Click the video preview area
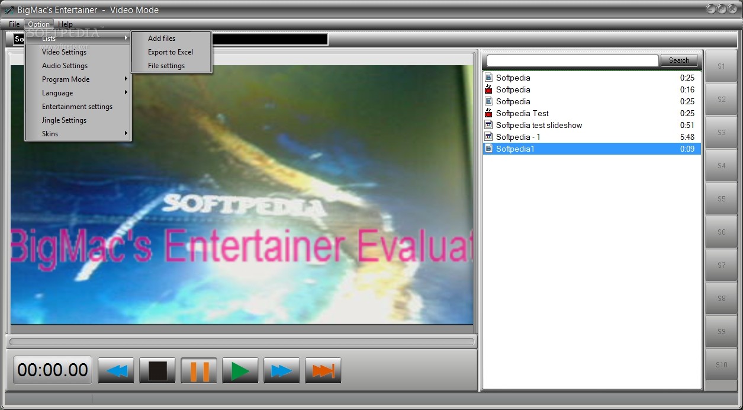Image resolution: width=743 pixels, height=410 pixels. point(242,195)
